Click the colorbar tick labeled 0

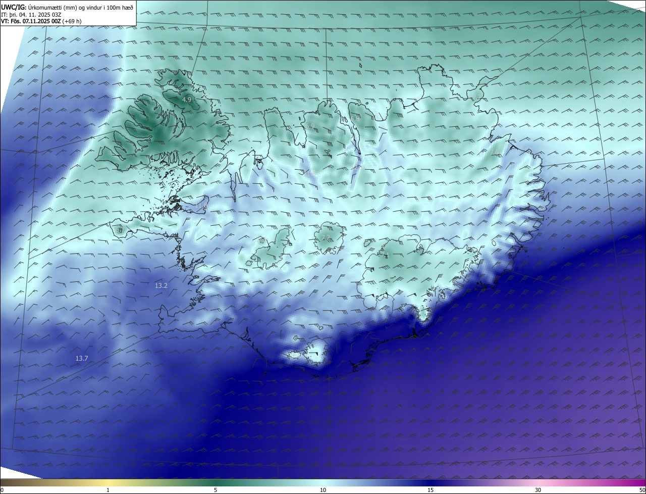point(2,490)
